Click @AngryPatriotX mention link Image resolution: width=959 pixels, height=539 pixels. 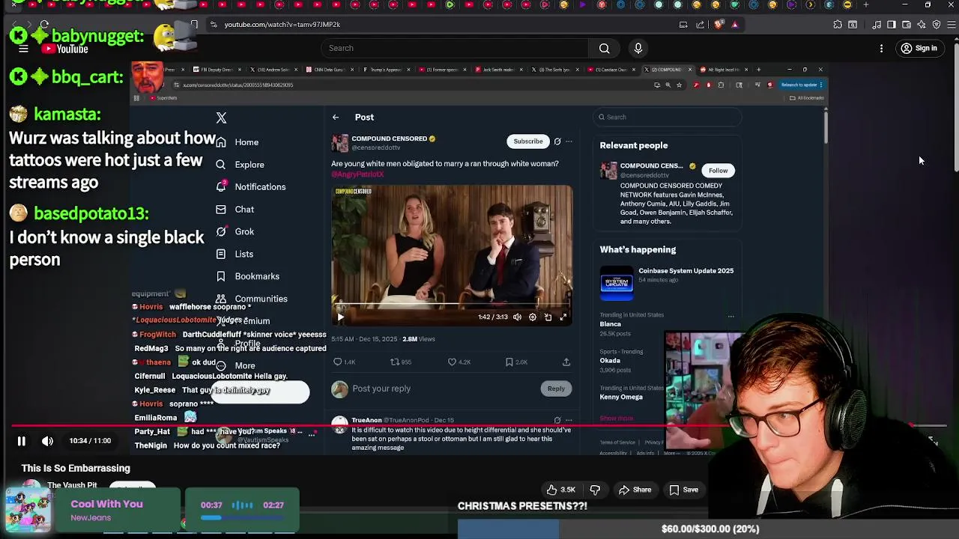357,174
